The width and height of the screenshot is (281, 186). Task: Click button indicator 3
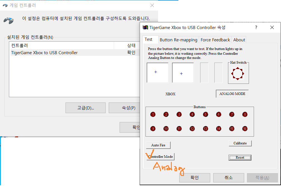[x=179, y=115]
